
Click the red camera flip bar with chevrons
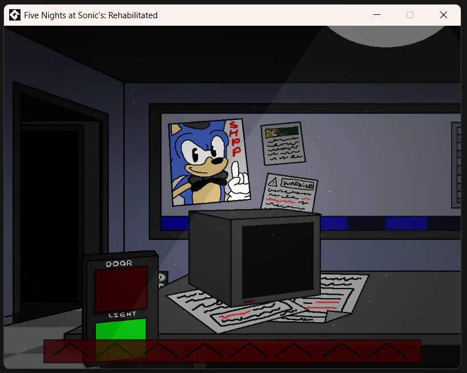point(232,351)
